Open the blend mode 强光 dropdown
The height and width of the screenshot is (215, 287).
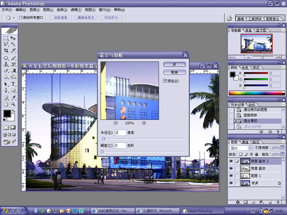coord(250,148)
